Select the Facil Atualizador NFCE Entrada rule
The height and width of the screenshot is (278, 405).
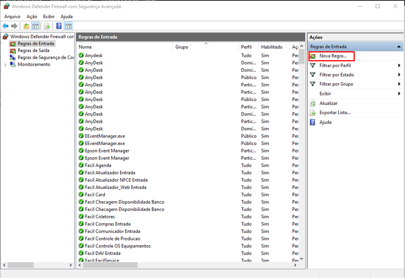coord(188,180)
